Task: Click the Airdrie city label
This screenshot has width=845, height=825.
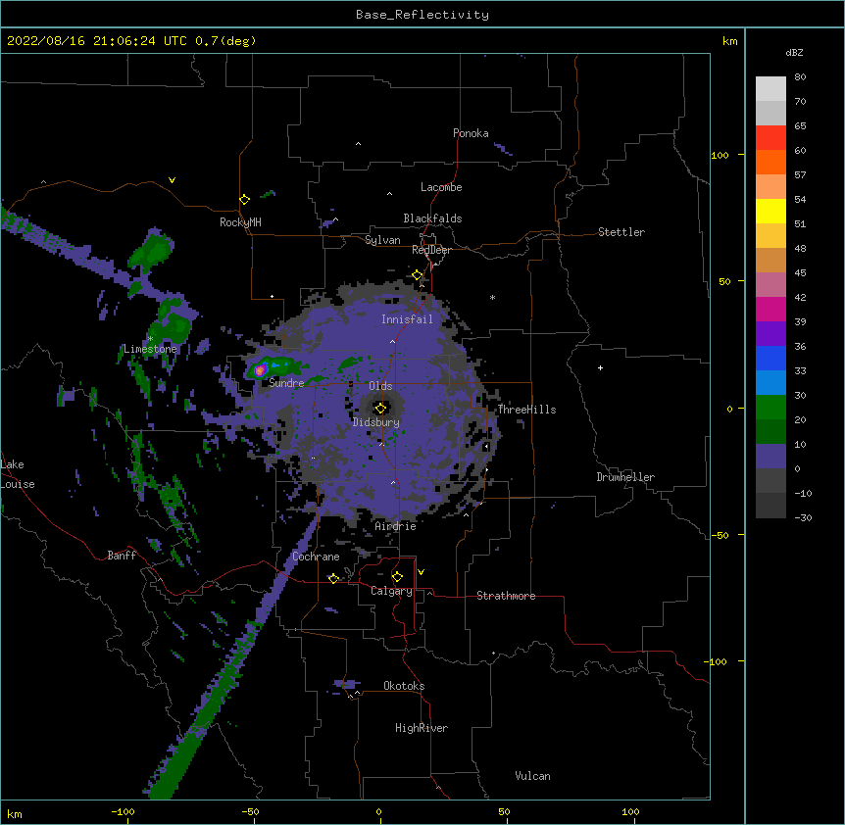Action: click(x=395, y=526)
